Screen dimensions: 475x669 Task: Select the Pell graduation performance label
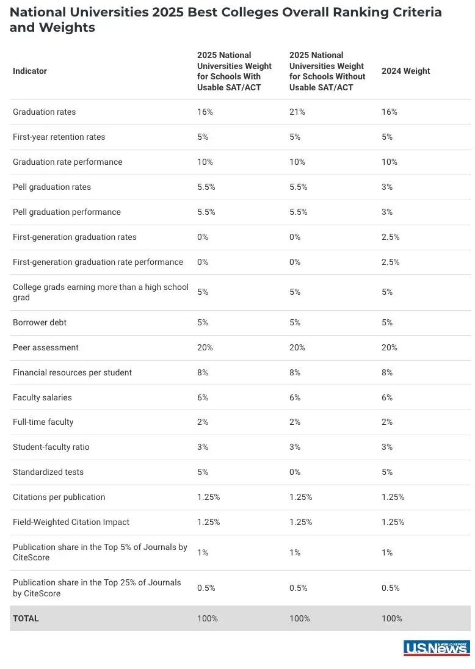coord(67,212)
